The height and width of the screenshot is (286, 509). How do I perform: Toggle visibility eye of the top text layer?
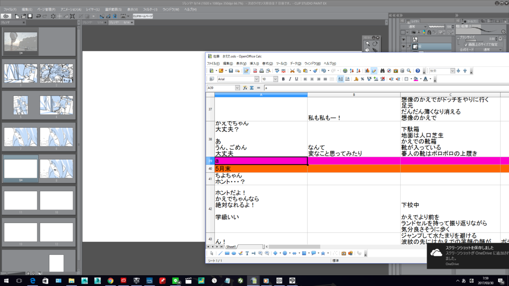pyautogui.click(x=403, y=40)
